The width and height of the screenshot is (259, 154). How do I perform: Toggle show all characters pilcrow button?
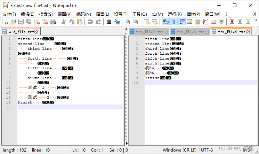(x=173, y=22)
